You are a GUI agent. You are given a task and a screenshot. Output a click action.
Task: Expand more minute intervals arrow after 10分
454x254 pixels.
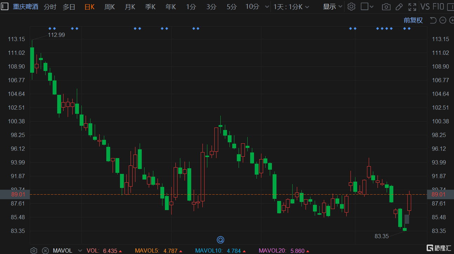267,7
